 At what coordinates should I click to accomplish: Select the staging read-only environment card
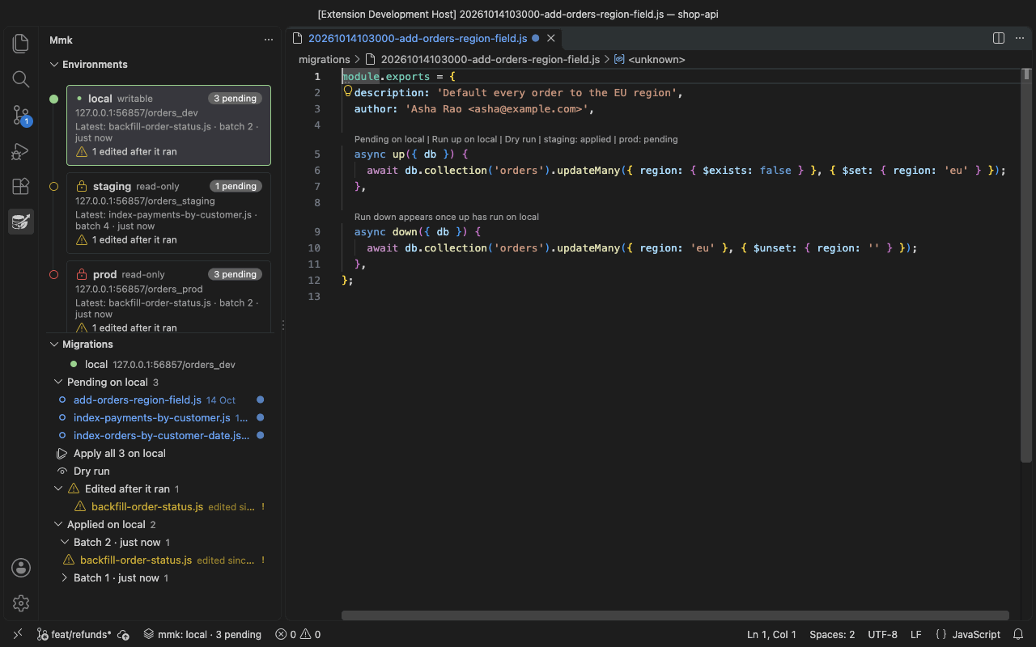tap(168, 214)
